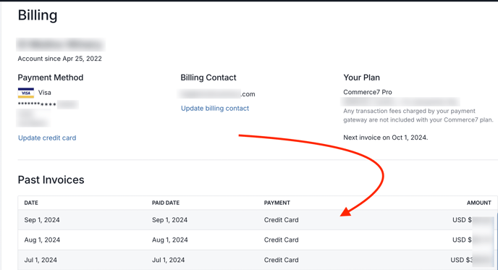Image resolution: width=498 pixels, height=270 pixels.
Task: Select the Sep 1, 2024 invoice row
Action: click(258, 220)
